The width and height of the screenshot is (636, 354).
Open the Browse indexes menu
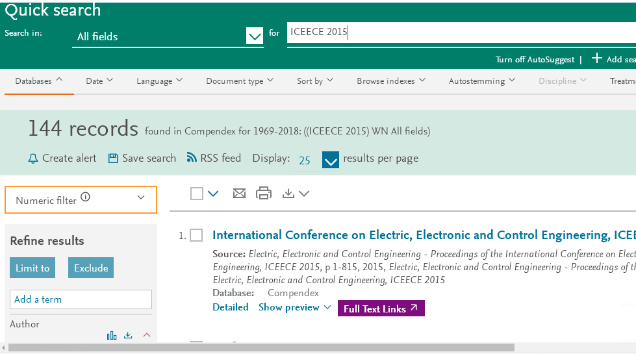(391, 81)
